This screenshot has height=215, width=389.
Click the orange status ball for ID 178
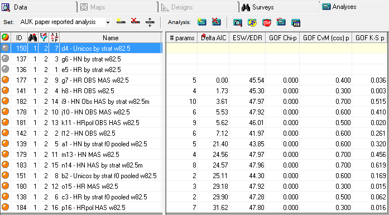click(5, 112)
